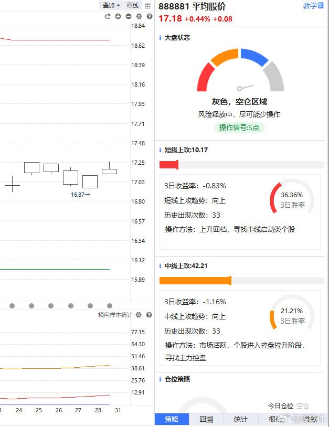Switch to the 统计 tab
This screenshot has width=329, height=427.
pos(241,419)
